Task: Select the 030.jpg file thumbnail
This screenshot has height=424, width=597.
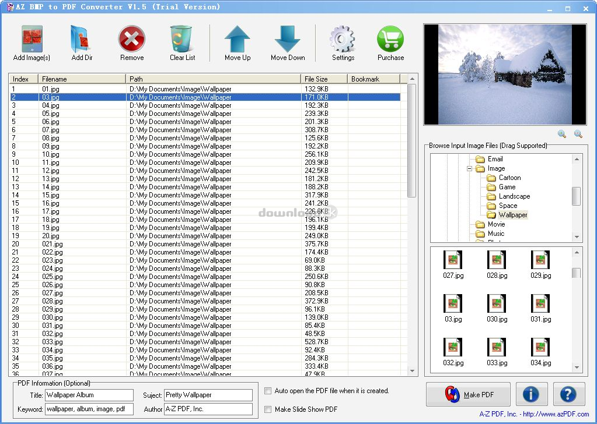Action: pyautogui.click(x=497, y=309)
